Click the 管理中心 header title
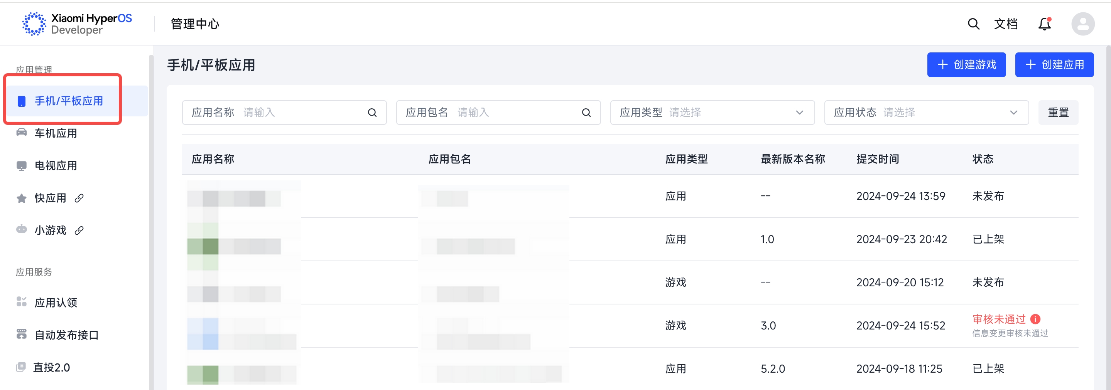 click(x=195, y=24)
